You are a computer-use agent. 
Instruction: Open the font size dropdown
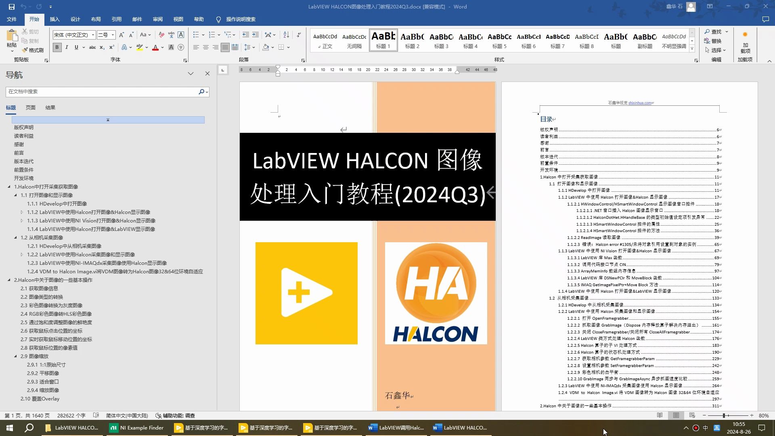click(113, 35)
